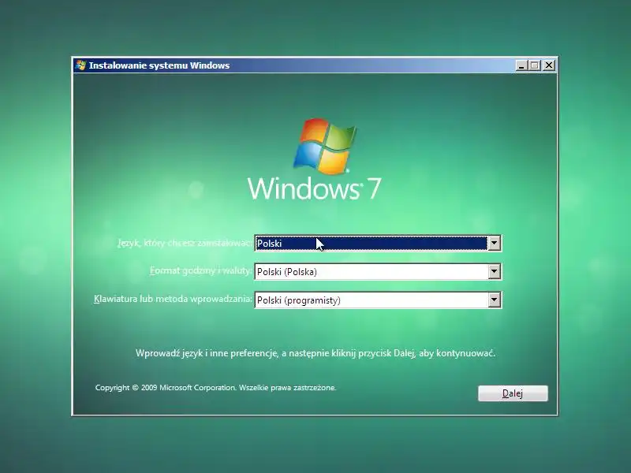Click the Windows flag icon in title bar
The width and height of the screenshot is (631, 473).
pos(80,65)
